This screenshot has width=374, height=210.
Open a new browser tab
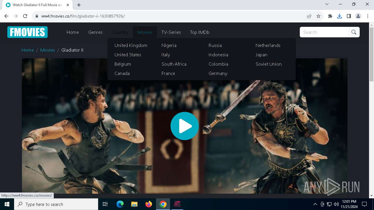(x=79, y=5)
